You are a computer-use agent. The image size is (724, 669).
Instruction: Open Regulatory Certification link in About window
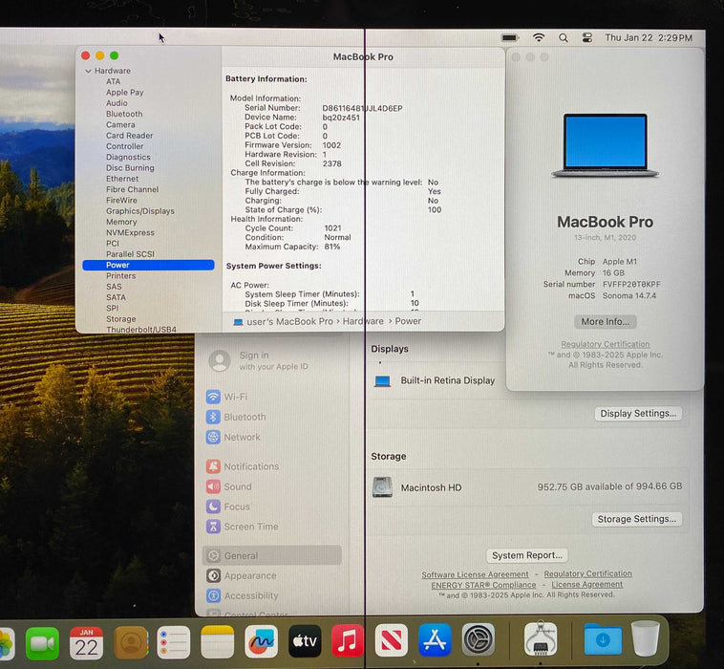coord(605,345)
